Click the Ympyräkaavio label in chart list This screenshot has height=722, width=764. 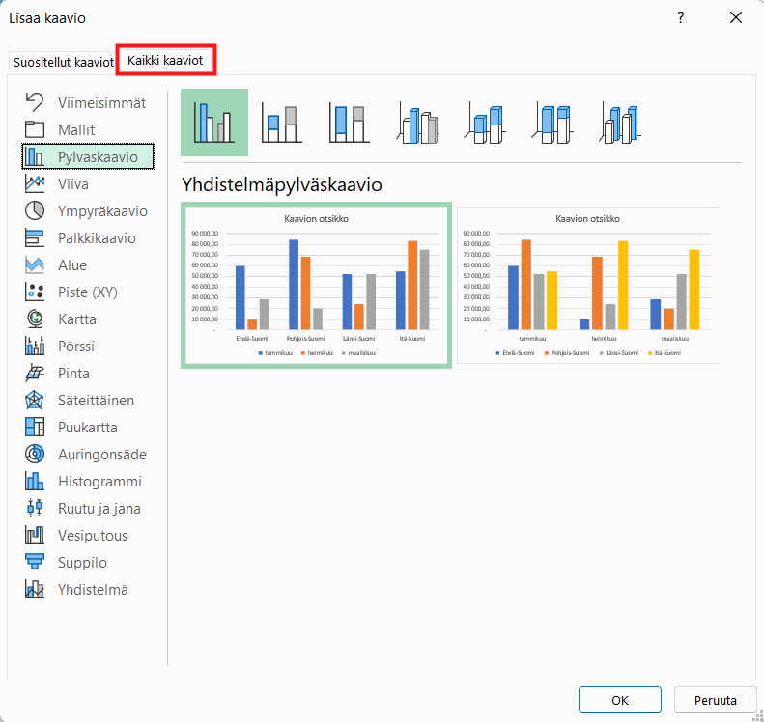click(102, 210)
